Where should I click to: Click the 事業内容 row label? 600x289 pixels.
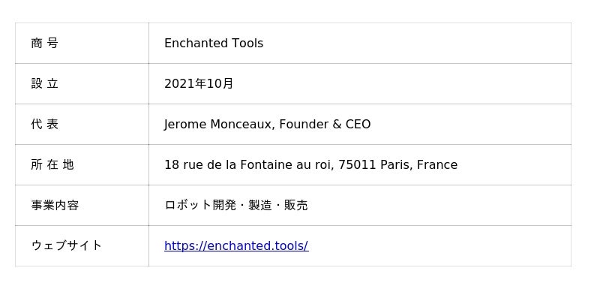pyautogui.click(x=55, y=206)
